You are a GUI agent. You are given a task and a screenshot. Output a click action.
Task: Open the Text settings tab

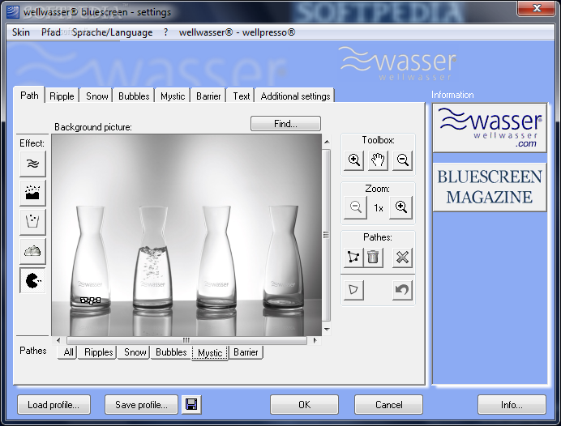coord(241,96)
